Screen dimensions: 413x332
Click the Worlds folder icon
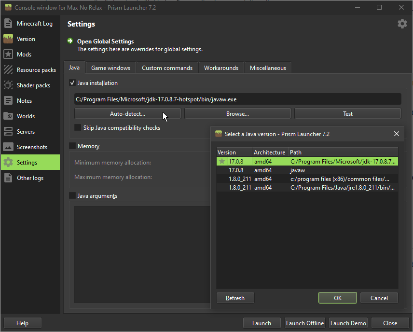8,116
